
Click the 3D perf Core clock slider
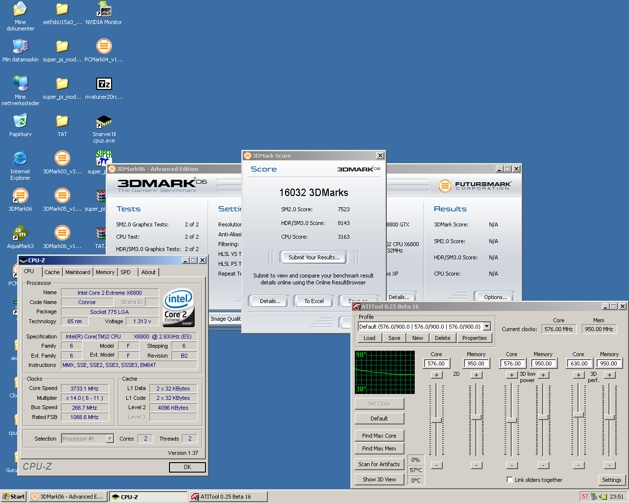tap(579, 415)
